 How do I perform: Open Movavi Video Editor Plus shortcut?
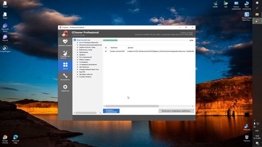247,16
